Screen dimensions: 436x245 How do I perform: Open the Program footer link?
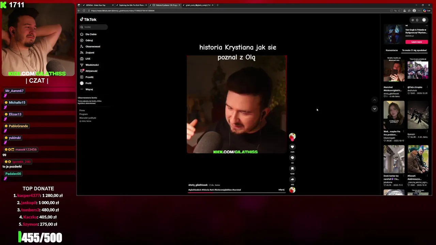tap(83, 114)
